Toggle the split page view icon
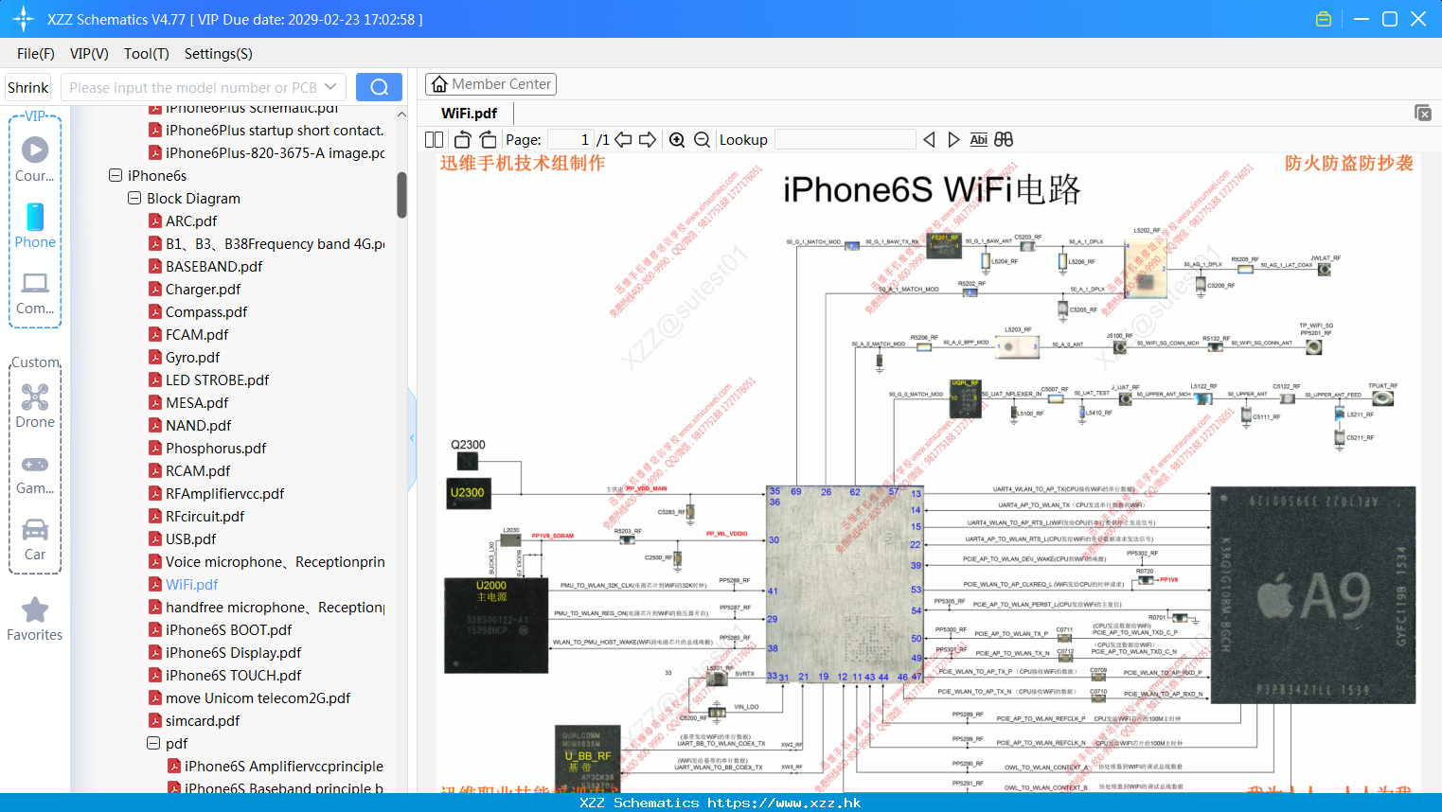This screenshot has height=812, width=1442. tap(434, 139)
